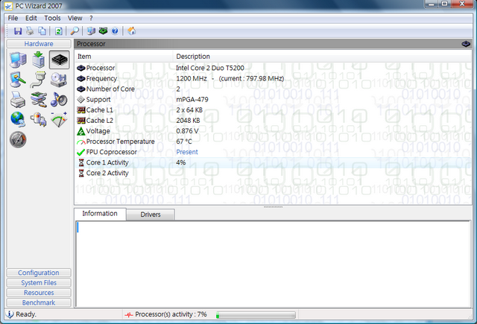Select the Voltage row
The image size is (477, 324).
pyautogui.click(x=273, y=131)
